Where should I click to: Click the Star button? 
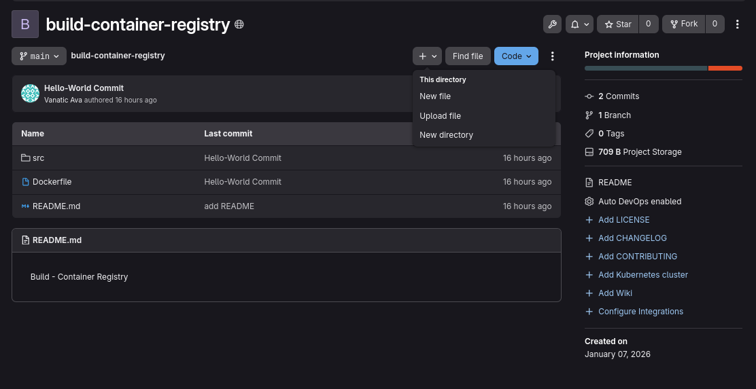pos(618,24)
